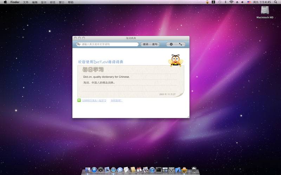Click the shrink-to-mini-window arrows icon
Screen dimensions: 281x175
pos(181,44)
